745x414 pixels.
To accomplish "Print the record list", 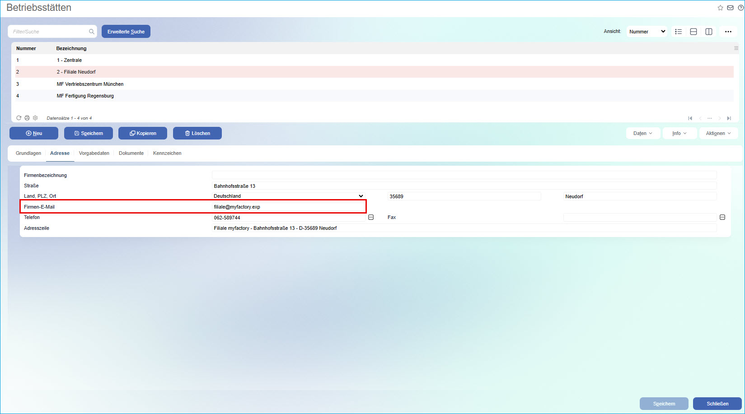I will tap(27, 118).
